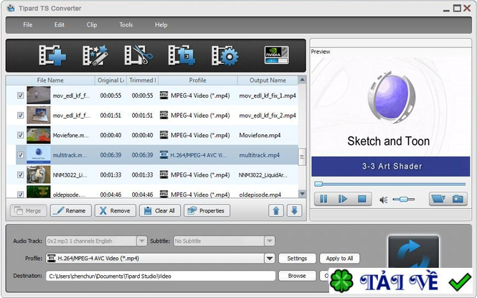Stop the preview playback
Image resolution: width=477 pixels, height=298 pixels.
point(362,199)
